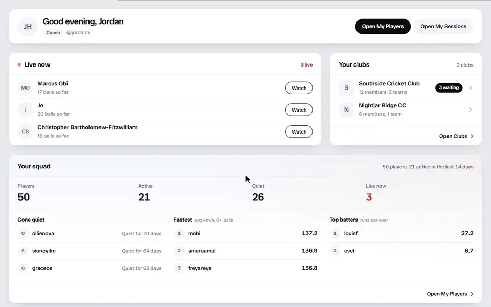The image size is (491, 307).
Task: Select amaraamul in Fastest list
Action: (202, 251)
